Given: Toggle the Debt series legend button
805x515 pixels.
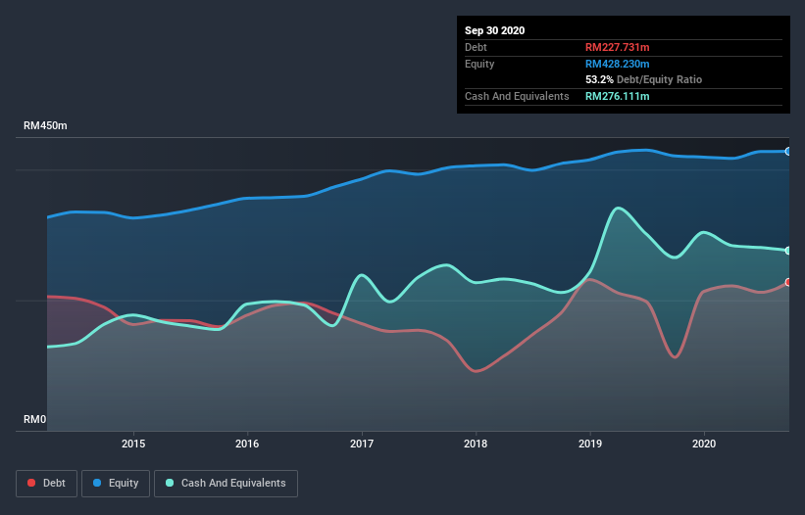Looking at the screenshot, I should [47, 484].
